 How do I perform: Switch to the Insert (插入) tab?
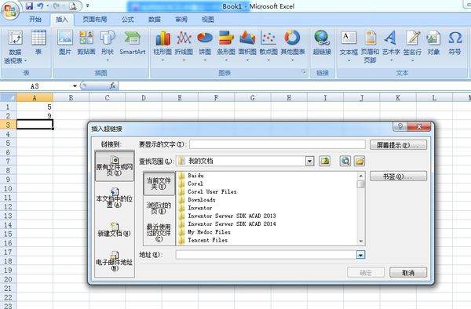62,20
